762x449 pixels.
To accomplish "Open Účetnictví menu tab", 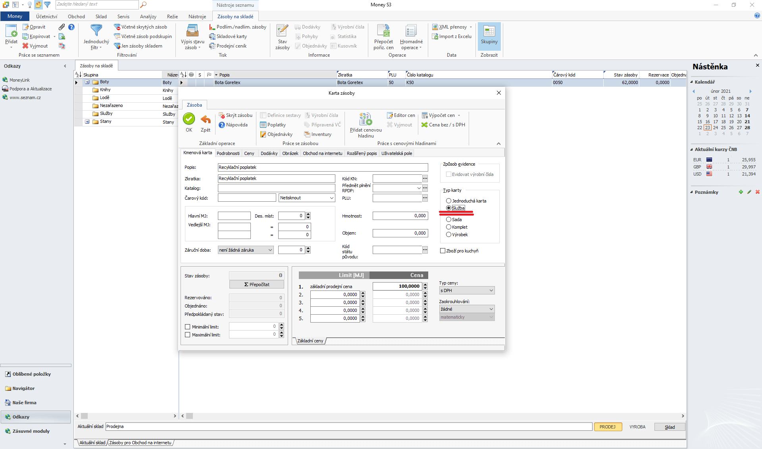I will point(46,16).
